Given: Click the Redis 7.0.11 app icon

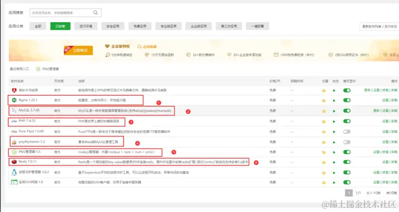Looking at the screenshot, I should [x=14, y=162].
